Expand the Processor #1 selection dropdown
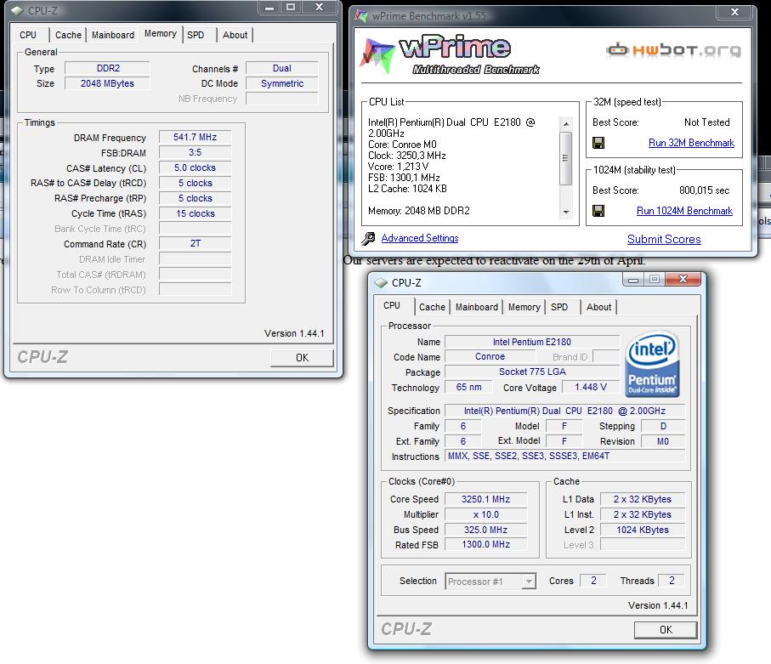The image size is (771, 664). [x=529, y=582]
